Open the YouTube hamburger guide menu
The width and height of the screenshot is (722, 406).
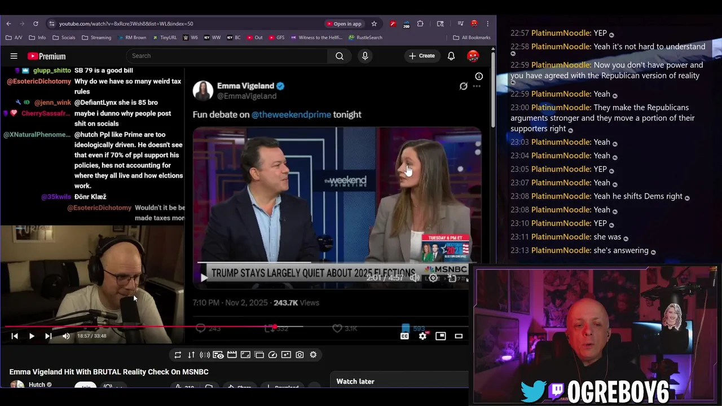click(x=14, y=56)
